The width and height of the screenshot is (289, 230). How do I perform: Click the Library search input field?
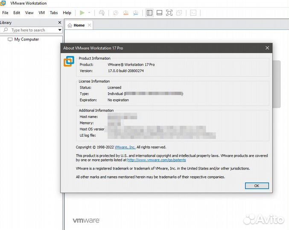(x=29, y=30)
